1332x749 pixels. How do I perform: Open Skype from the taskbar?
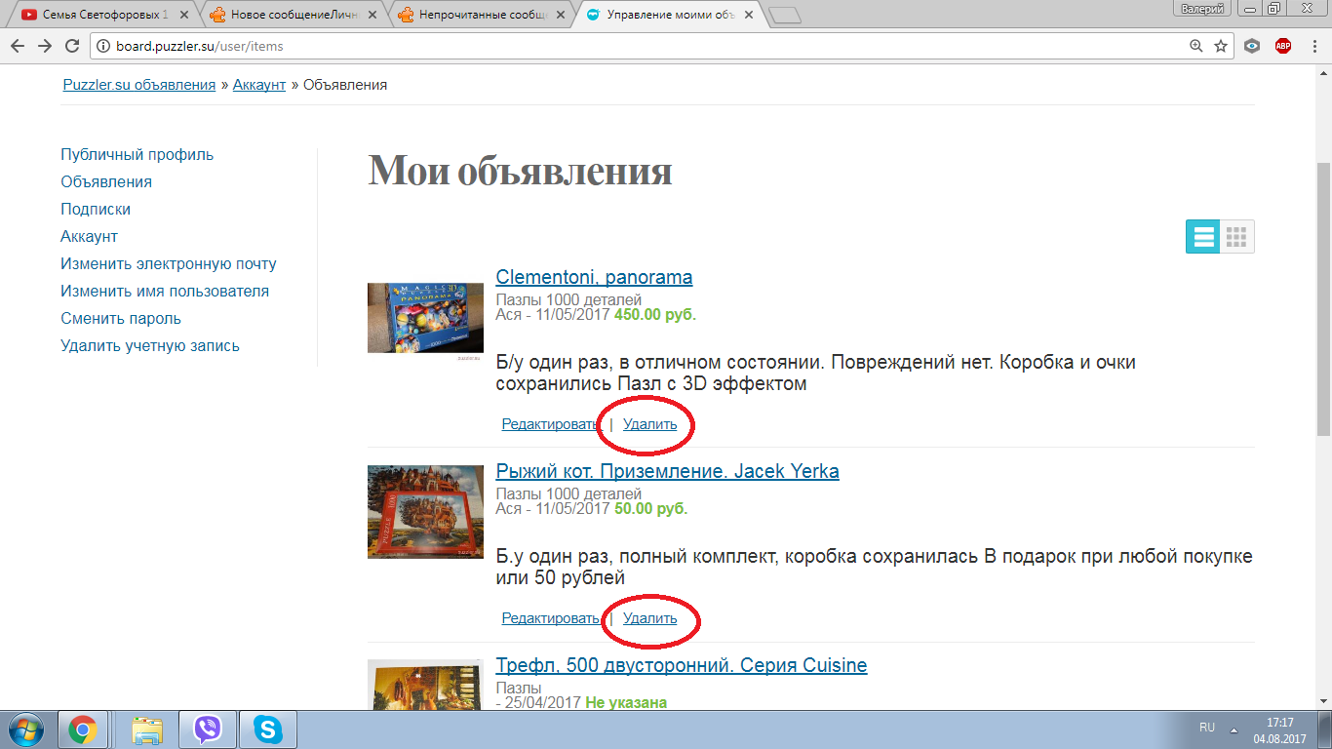coord(267,729)
